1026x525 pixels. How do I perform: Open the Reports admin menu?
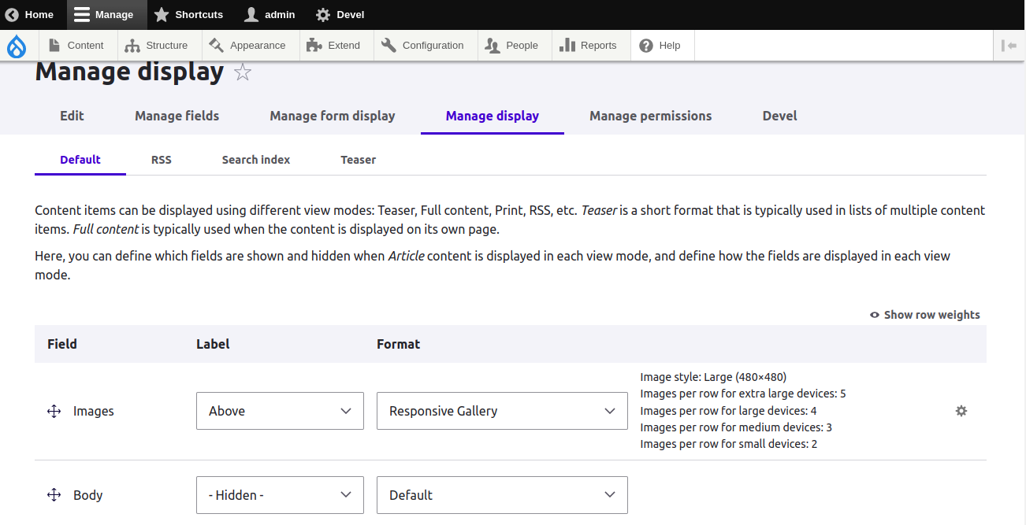(588, 46)
